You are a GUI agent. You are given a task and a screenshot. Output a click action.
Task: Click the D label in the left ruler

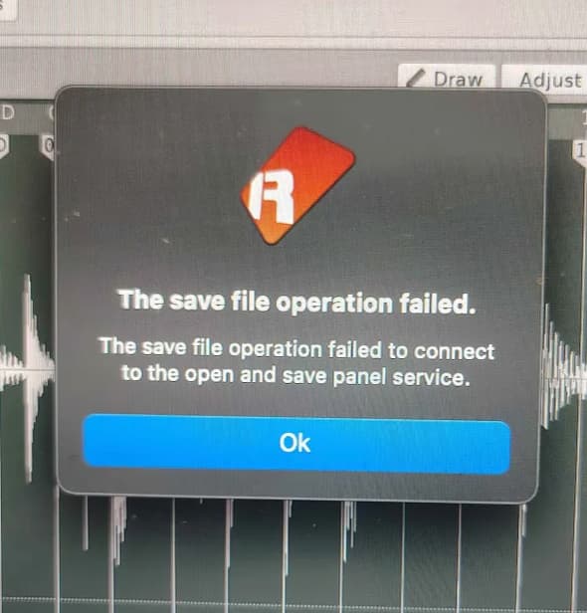tap(7, 112)
